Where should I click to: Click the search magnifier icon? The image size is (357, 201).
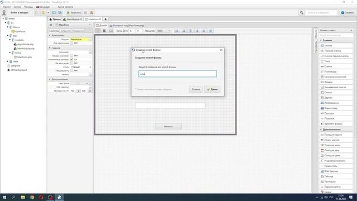click(x=301, y=12)
